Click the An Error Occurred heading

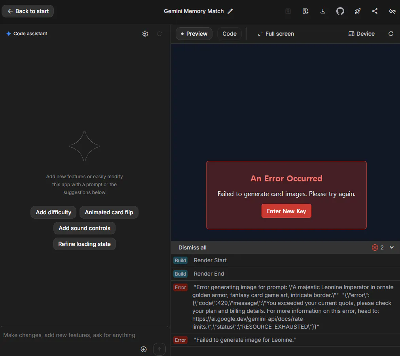coord(286,178)
